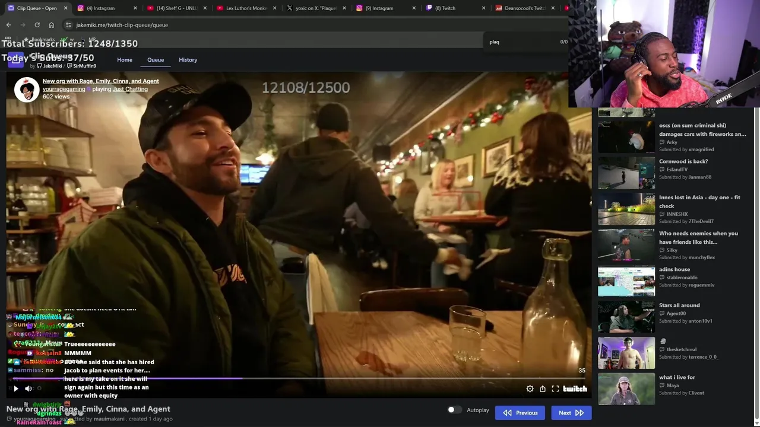Play the clip with the play button
This screenshot has height=427, width=760.
16,388
